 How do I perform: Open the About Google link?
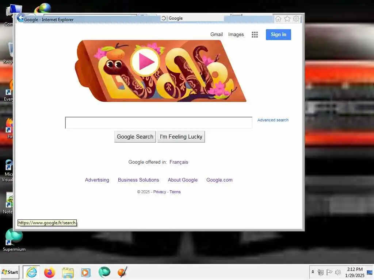pos(183,180)
